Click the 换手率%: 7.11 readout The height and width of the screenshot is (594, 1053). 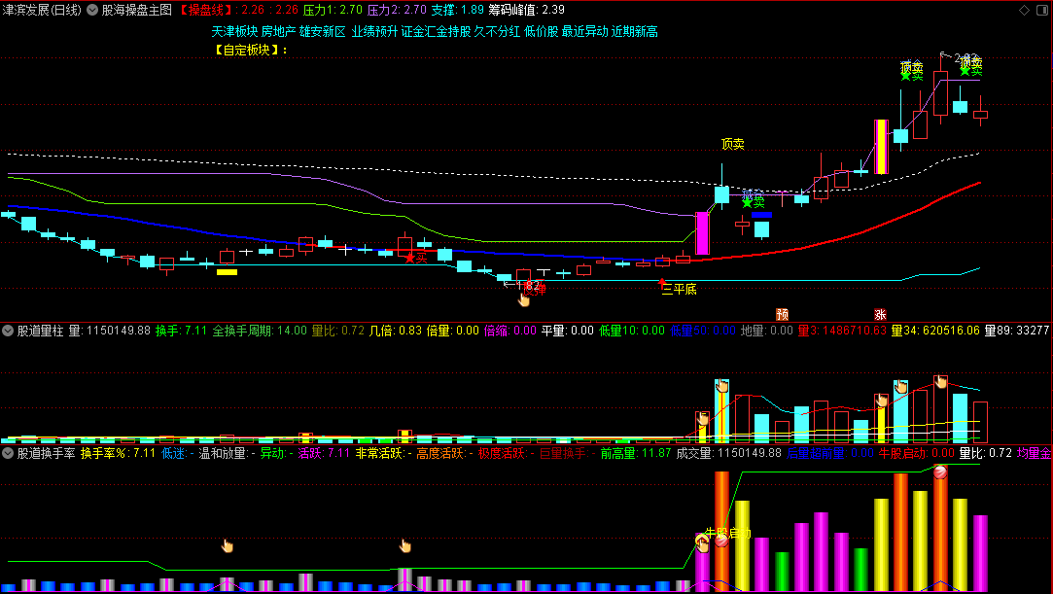[x=119, y=453]
